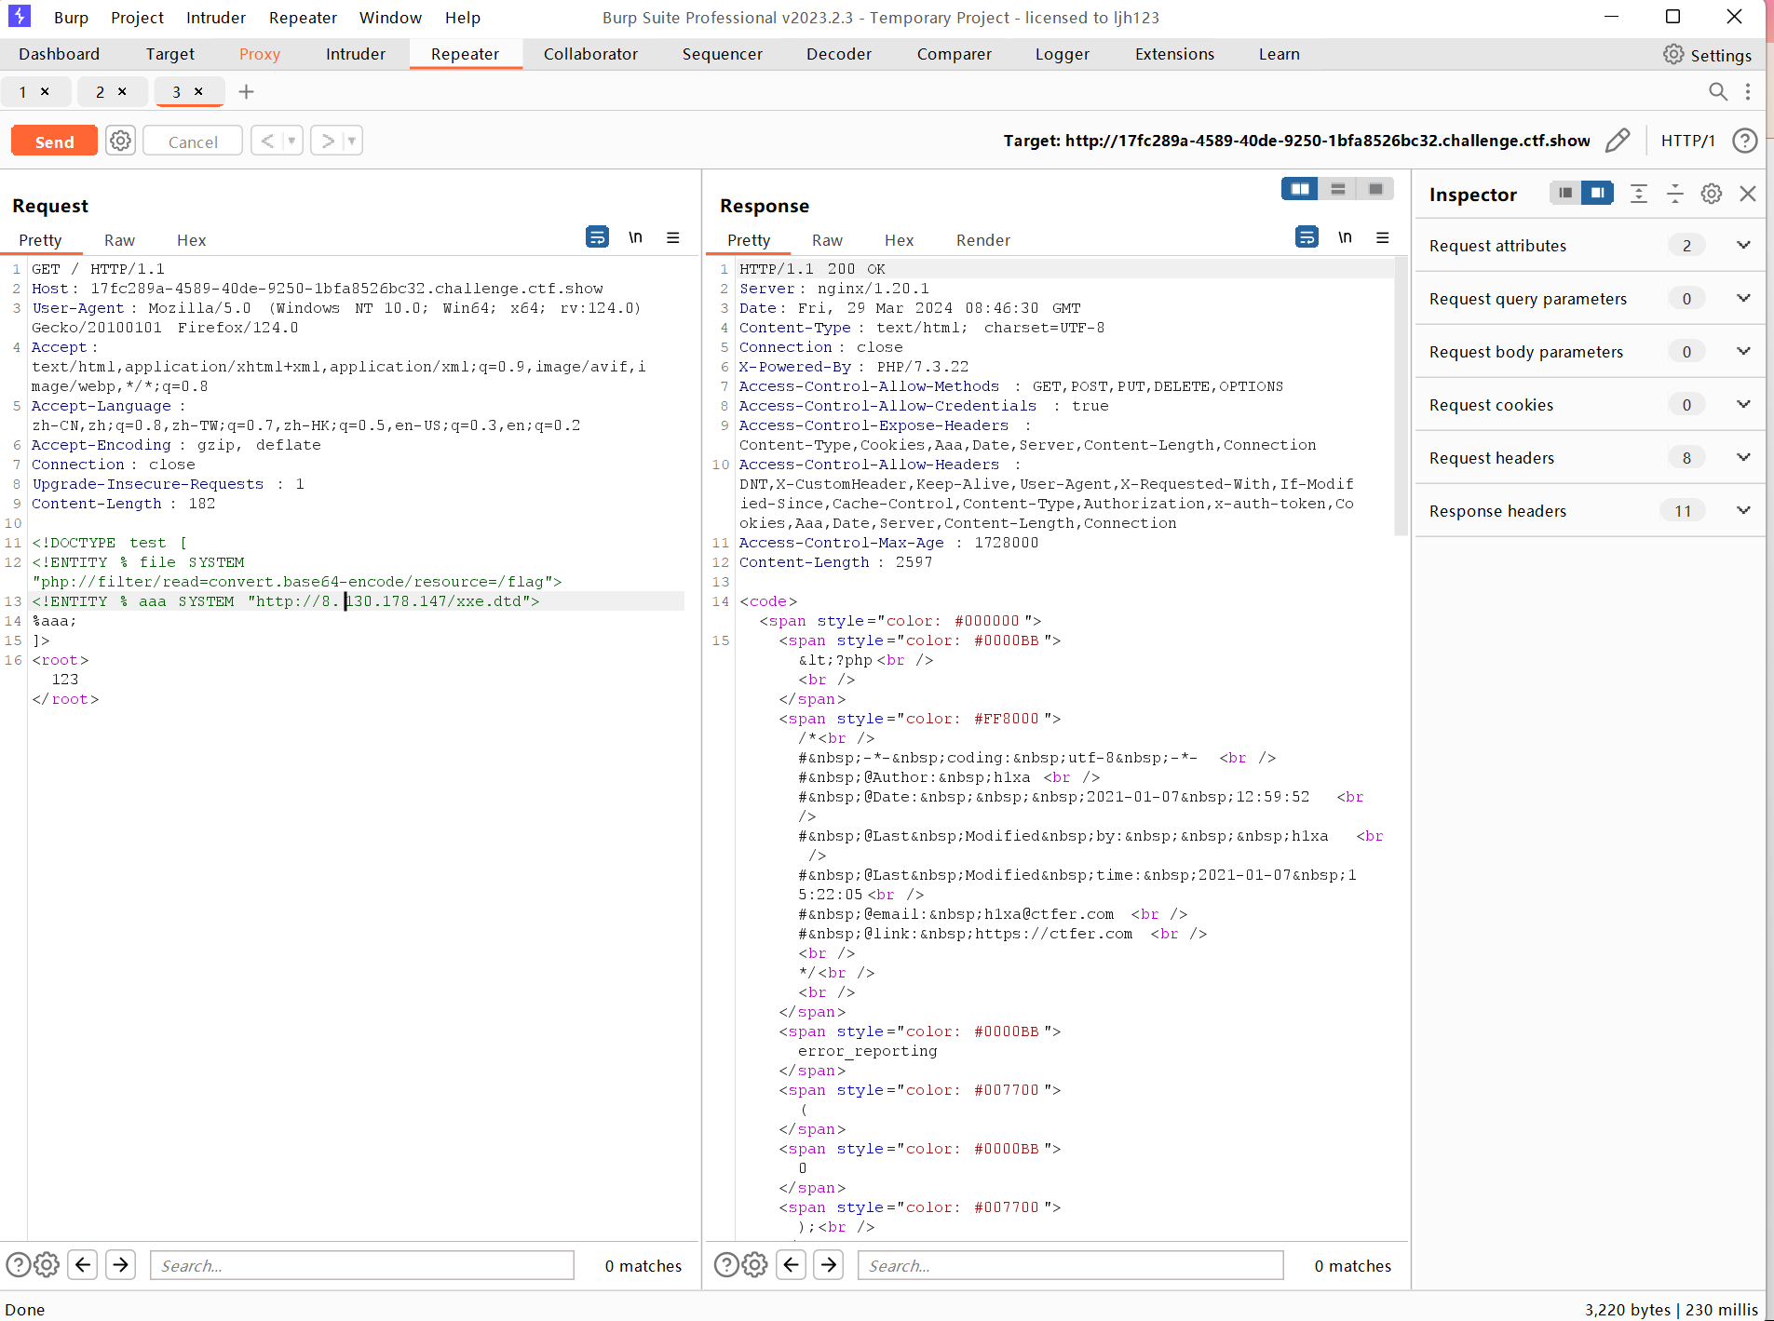Jump to the next Response search match
Viewport: 1774px width, 1321px height.
[x=829, y=1264]
